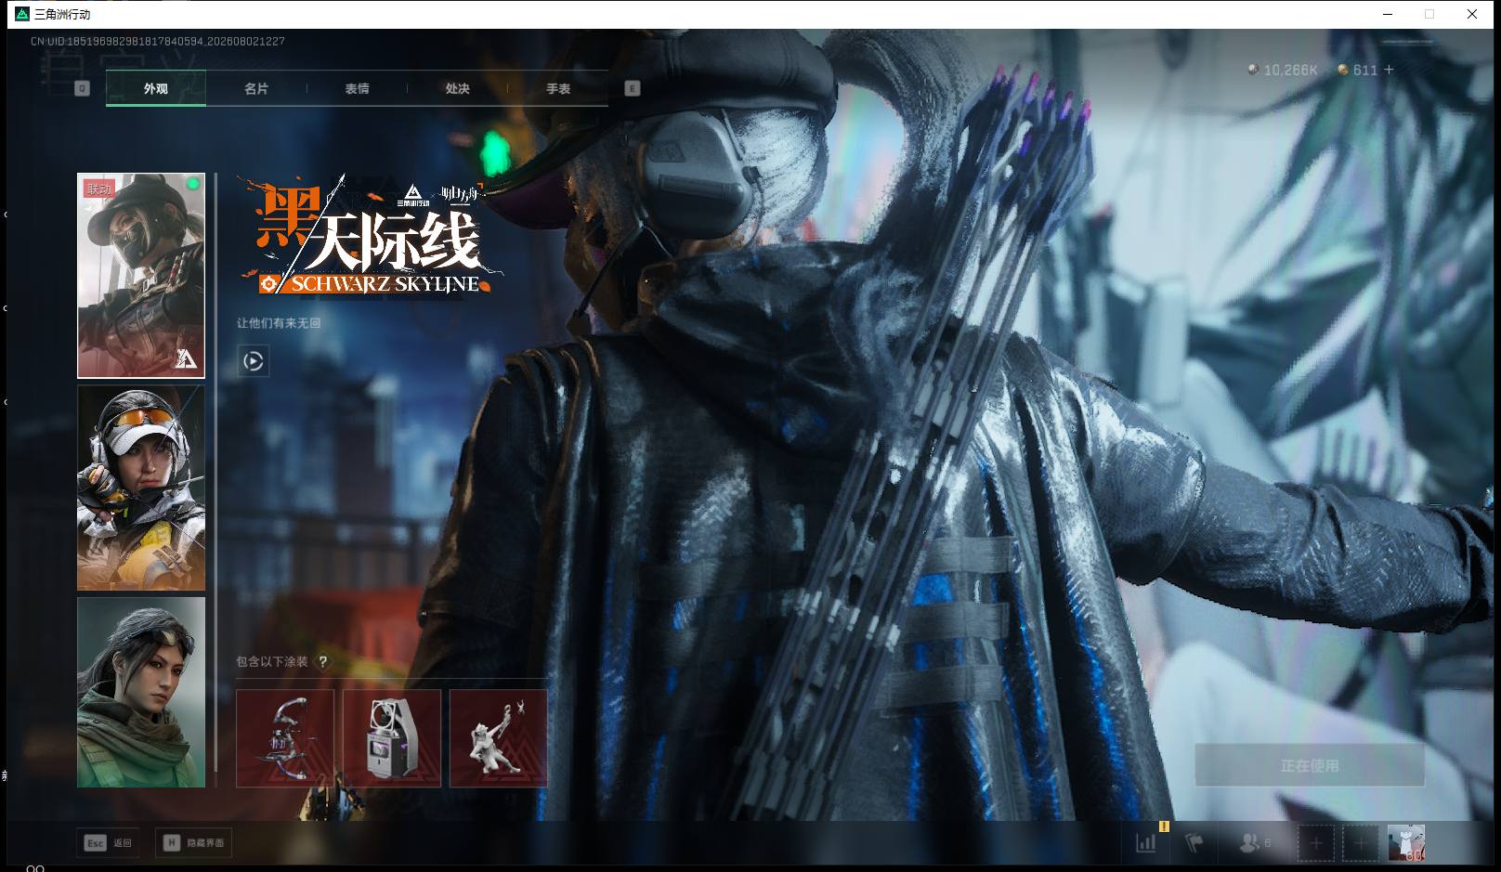
Task: Click the Q key hint left of the tabs
Action: [x=82, y=88]
